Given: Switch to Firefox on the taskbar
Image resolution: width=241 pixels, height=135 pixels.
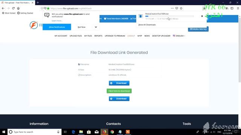Looking at the screenshot, I should [x=104, y=132].
